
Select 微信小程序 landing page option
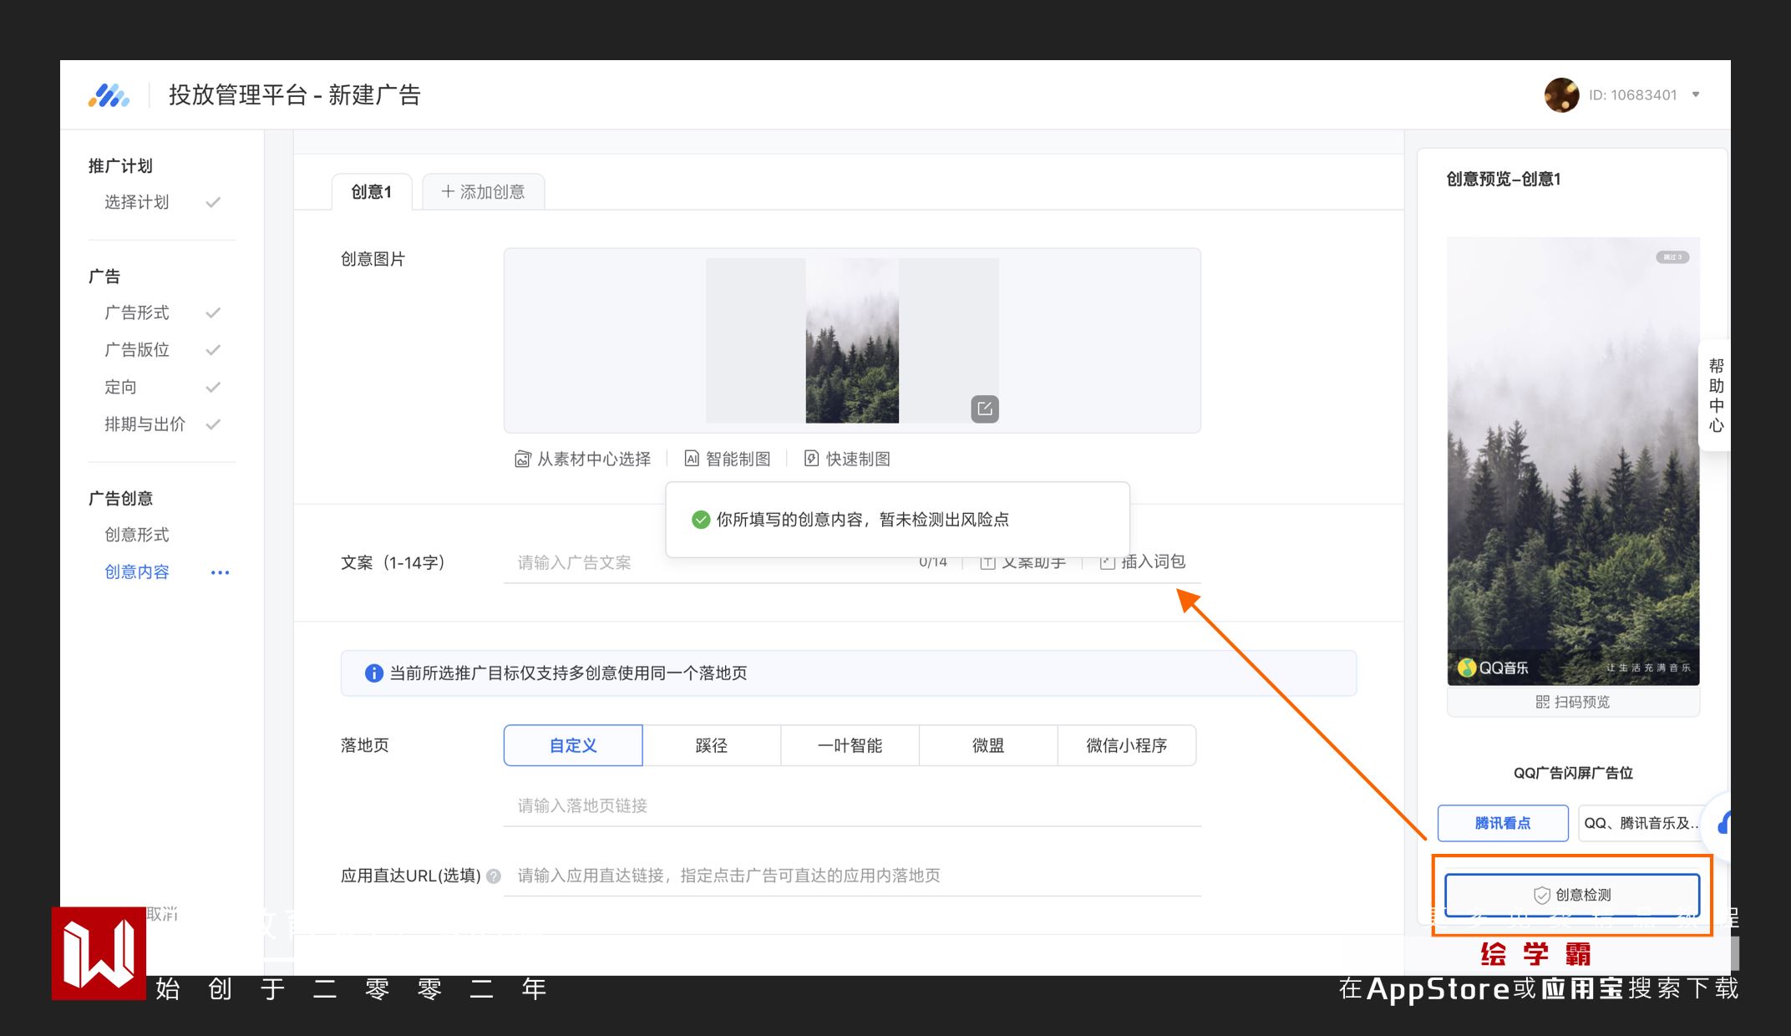point(1126,745)
